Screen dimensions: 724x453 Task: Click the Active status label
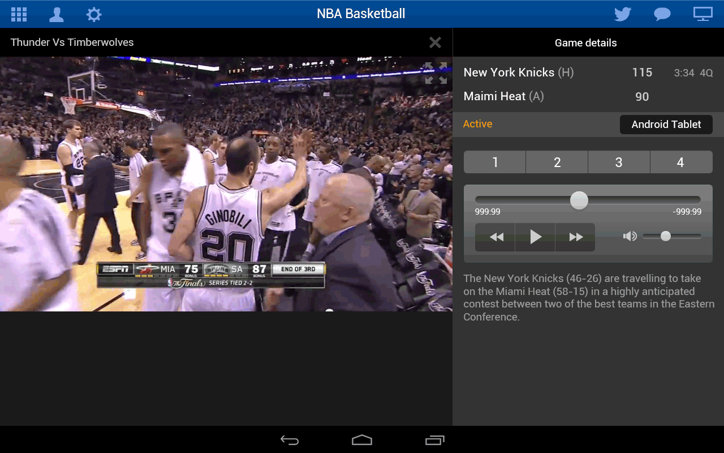478,124
